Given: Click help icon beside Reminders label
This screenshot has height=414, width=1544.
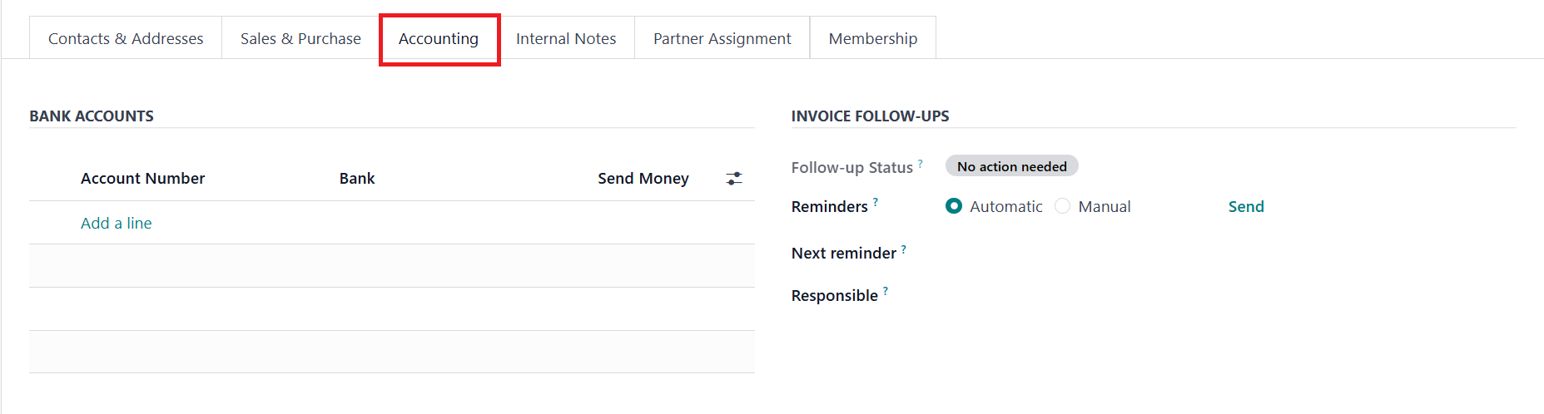Looking at the screenshot, I should 876,202.
